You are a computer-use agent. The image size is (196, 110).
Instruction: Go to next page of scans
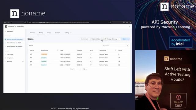[x=80, y=69]
